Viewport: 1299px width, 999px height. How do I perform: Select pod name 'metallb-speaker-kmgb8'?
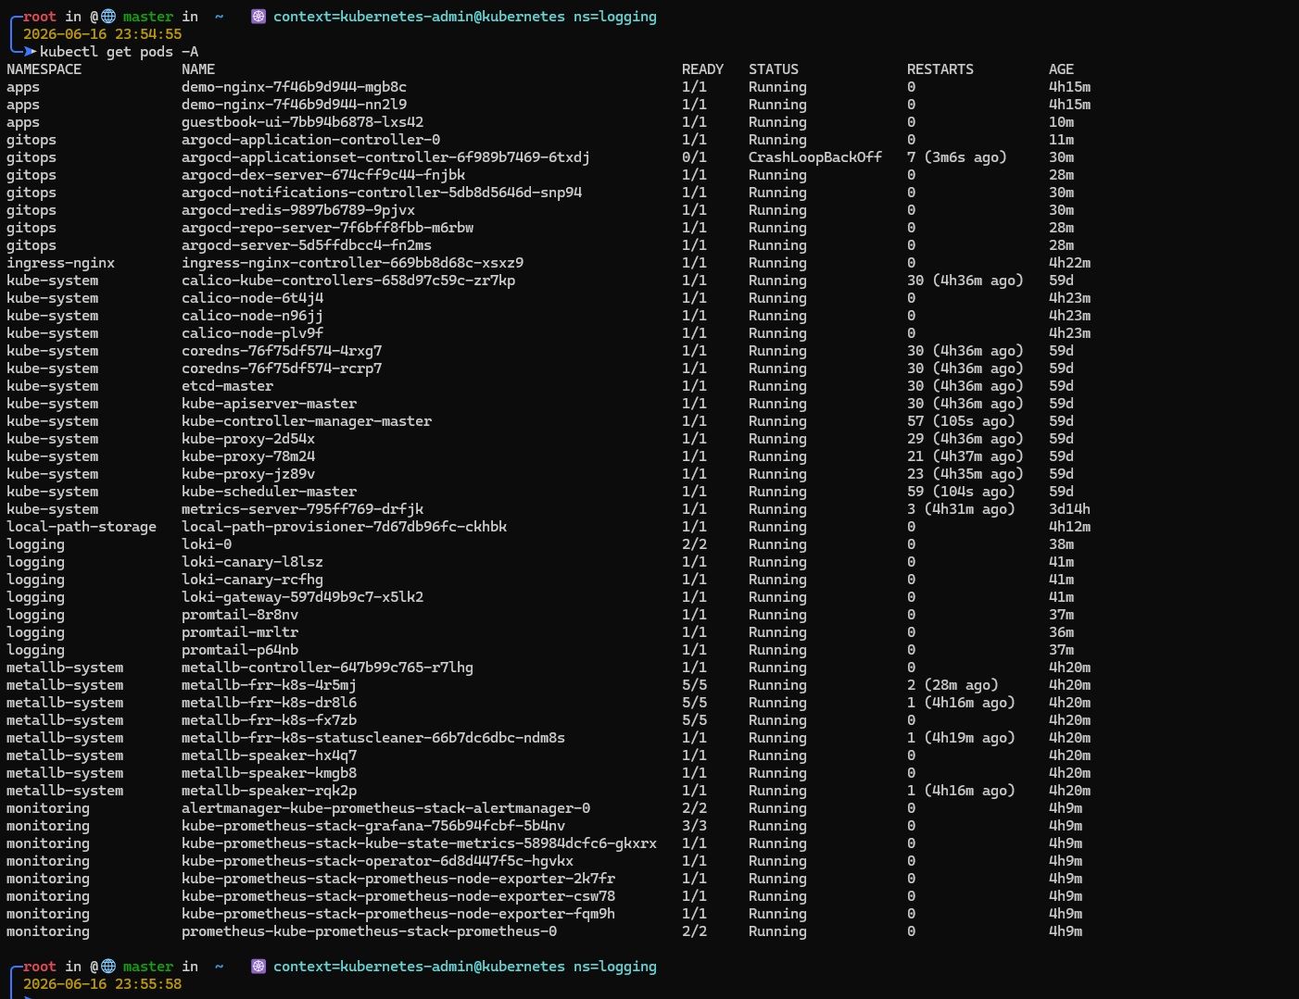pos(269,773)
